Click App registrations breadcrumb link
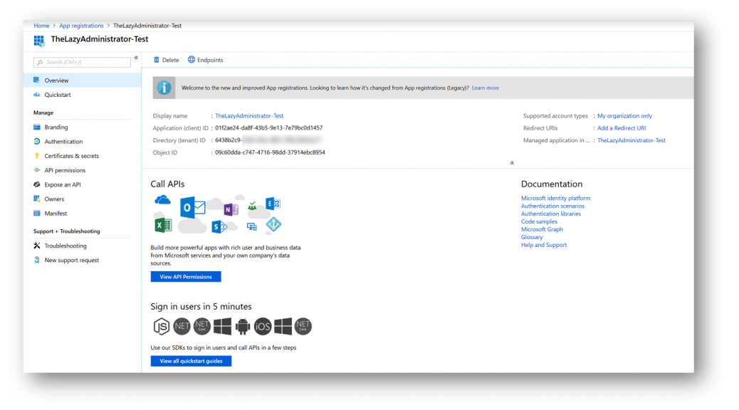Image resolution: width=739 pixels, height=410 pixels. (x=81, y=26)
